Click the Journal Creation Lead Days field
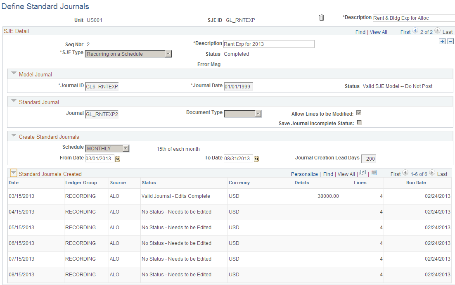This screenshot has width=455, height=285. point(368,159)
